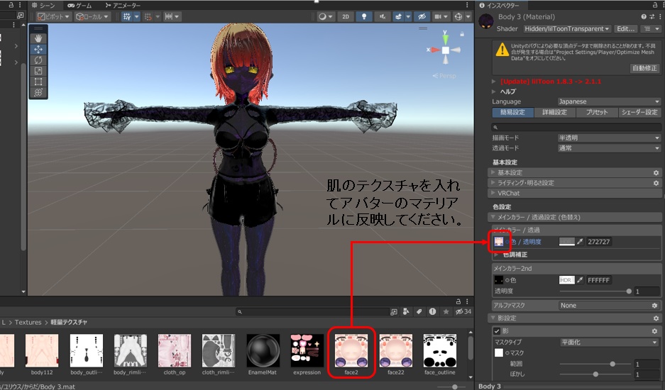This screenshot has height=390, width=665.
Task: Select the Rect transform tool
Action: click(38, 82)
